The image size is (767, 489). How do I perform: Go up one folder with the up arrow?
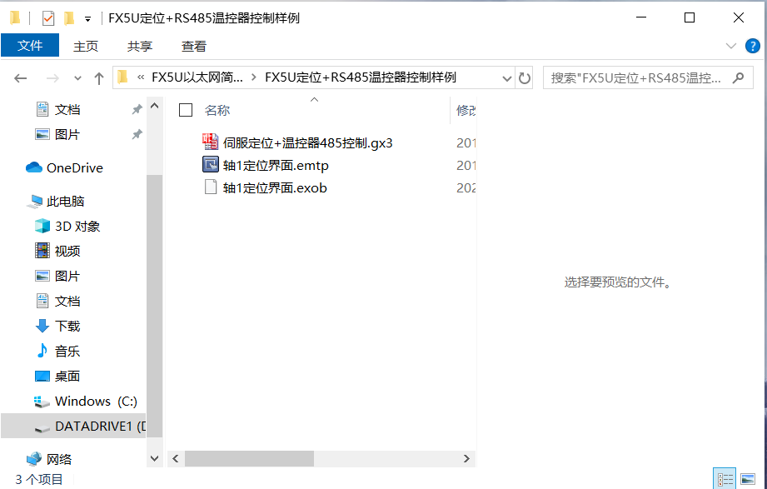[x=99, y=78]
